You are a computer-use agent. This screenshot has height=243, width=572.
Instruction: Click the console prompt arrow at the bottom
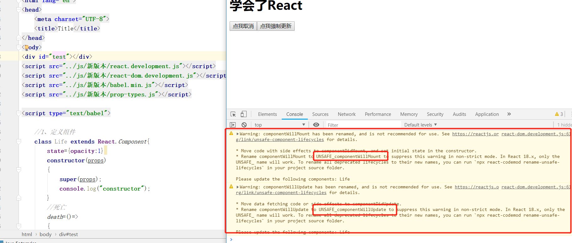point(231,239)
